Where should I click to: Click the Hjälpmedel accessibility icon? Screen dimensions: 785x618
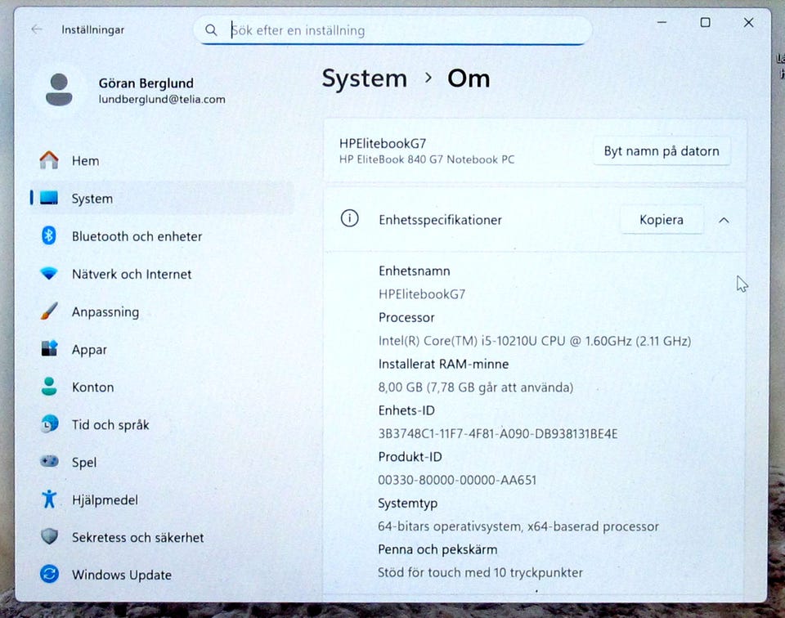click(49, 499)
